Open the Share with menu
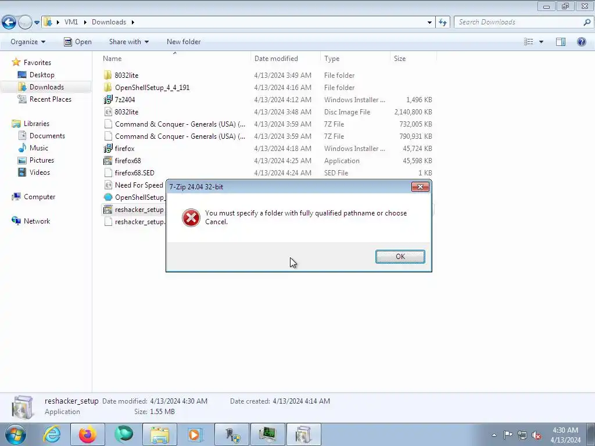This screenshot has height=446, width=595. [x=128, y=42]
